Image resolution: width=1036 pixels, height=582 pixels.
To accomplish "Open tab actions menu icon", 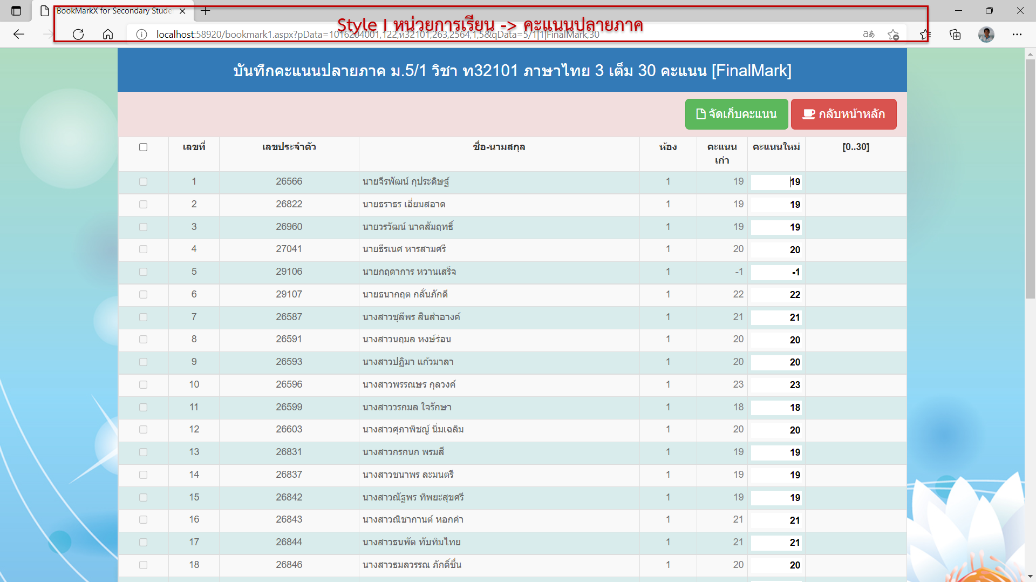I will coord(16,11).
